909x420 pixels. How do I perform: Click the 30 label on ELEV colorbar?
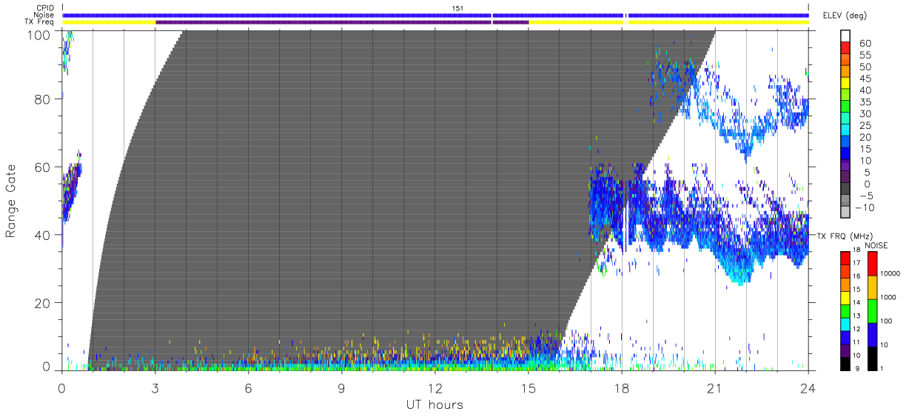864,114
